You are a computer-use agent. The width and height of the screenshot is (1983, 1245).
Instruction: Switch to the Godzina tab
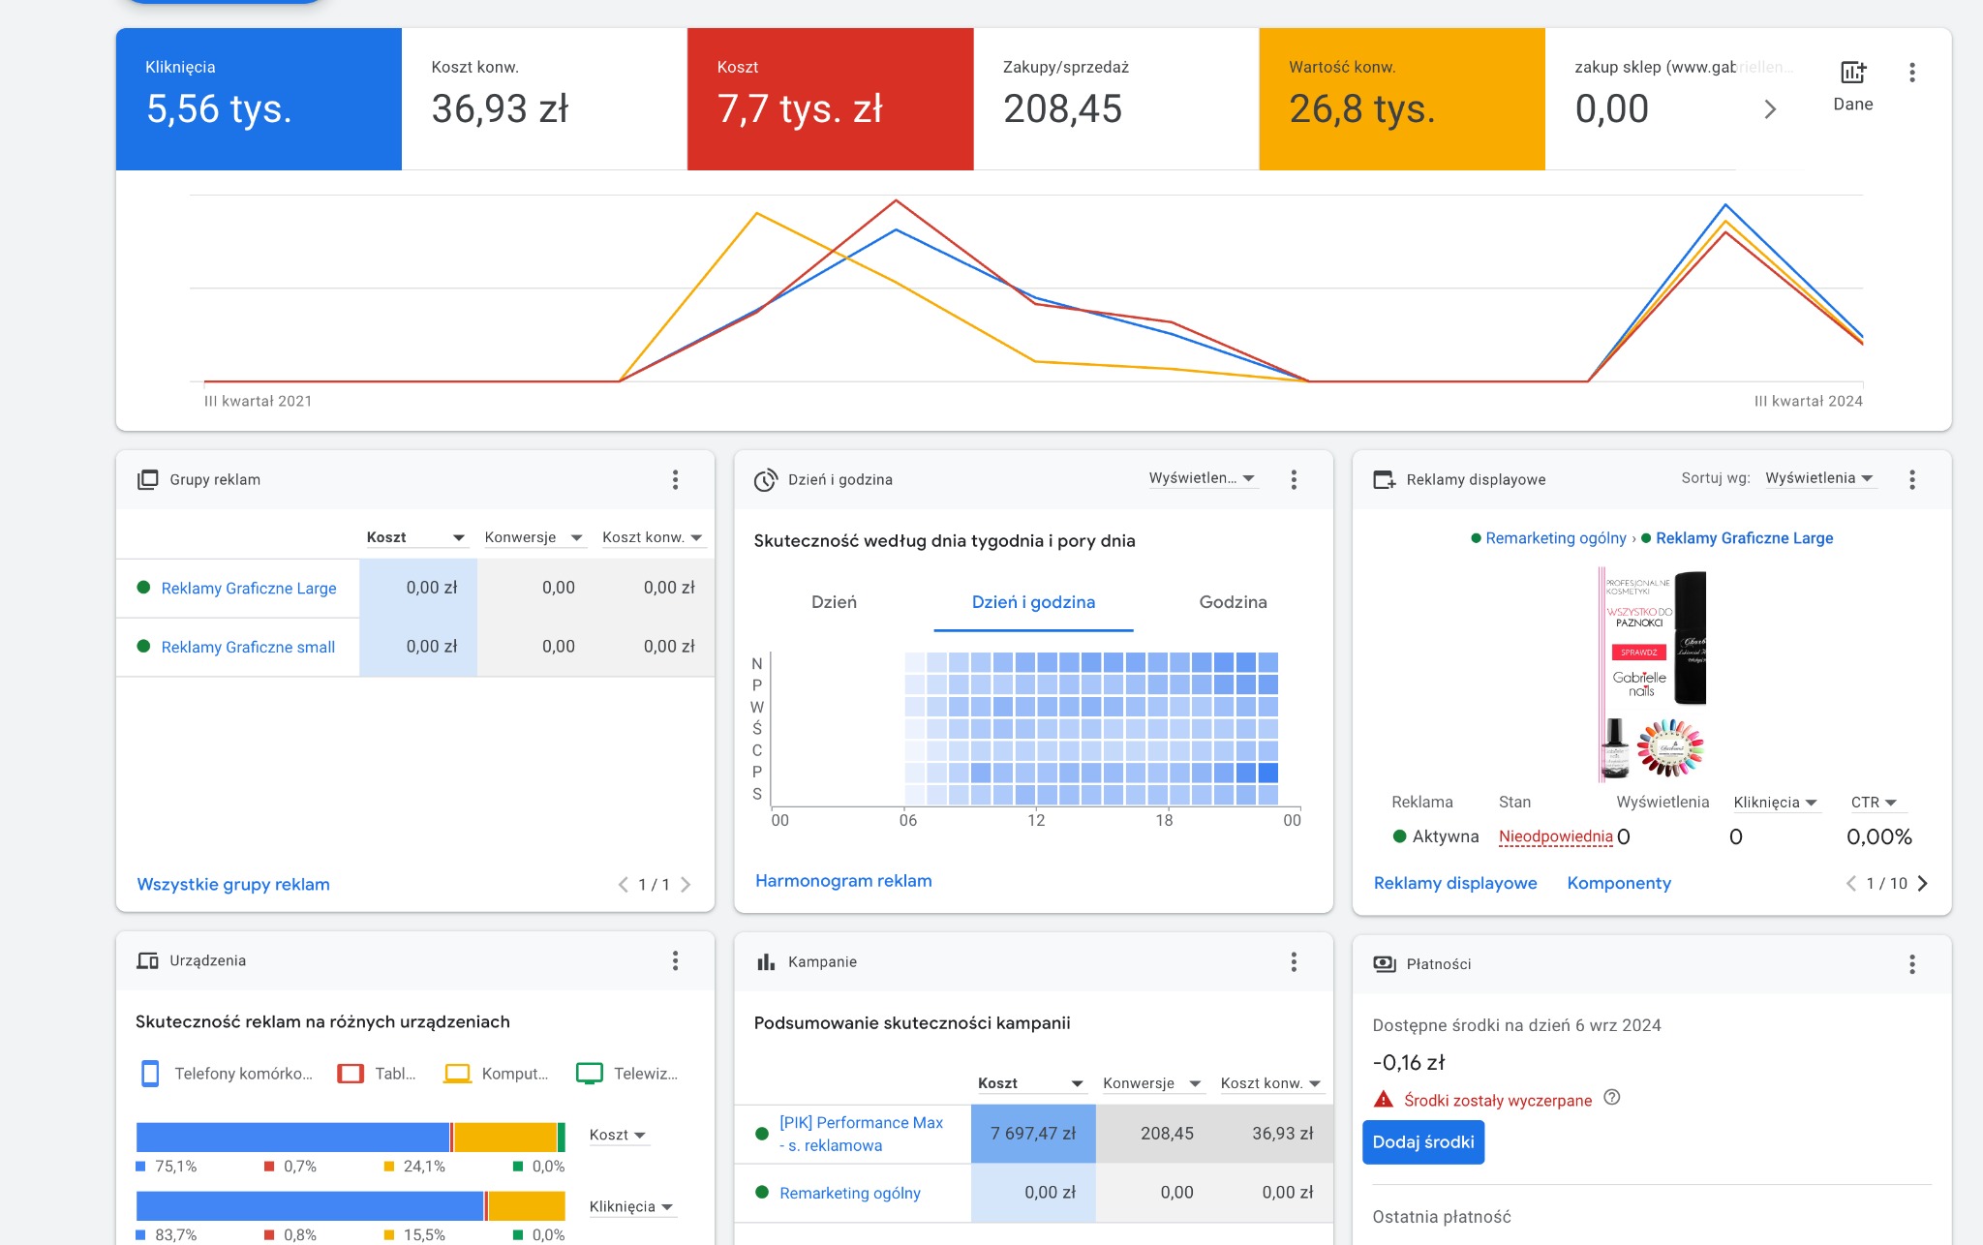(1232, 601)
